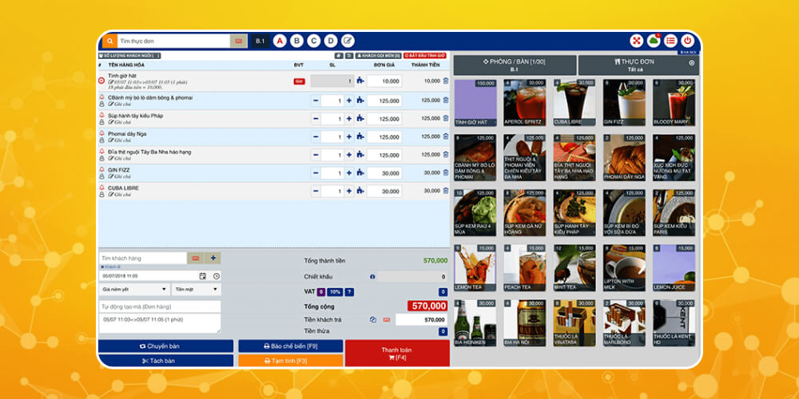The image size is (799, 399).
Task: Click the Chuyển bàn button
Action: (x=165, y=346)
